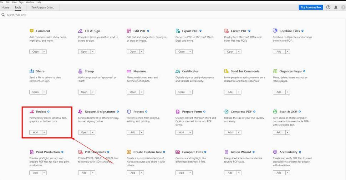The height and width of the screenshot is (180, 346).
Task: Select the Fill & Sign pen icon
Action: [x=80, y=31]
